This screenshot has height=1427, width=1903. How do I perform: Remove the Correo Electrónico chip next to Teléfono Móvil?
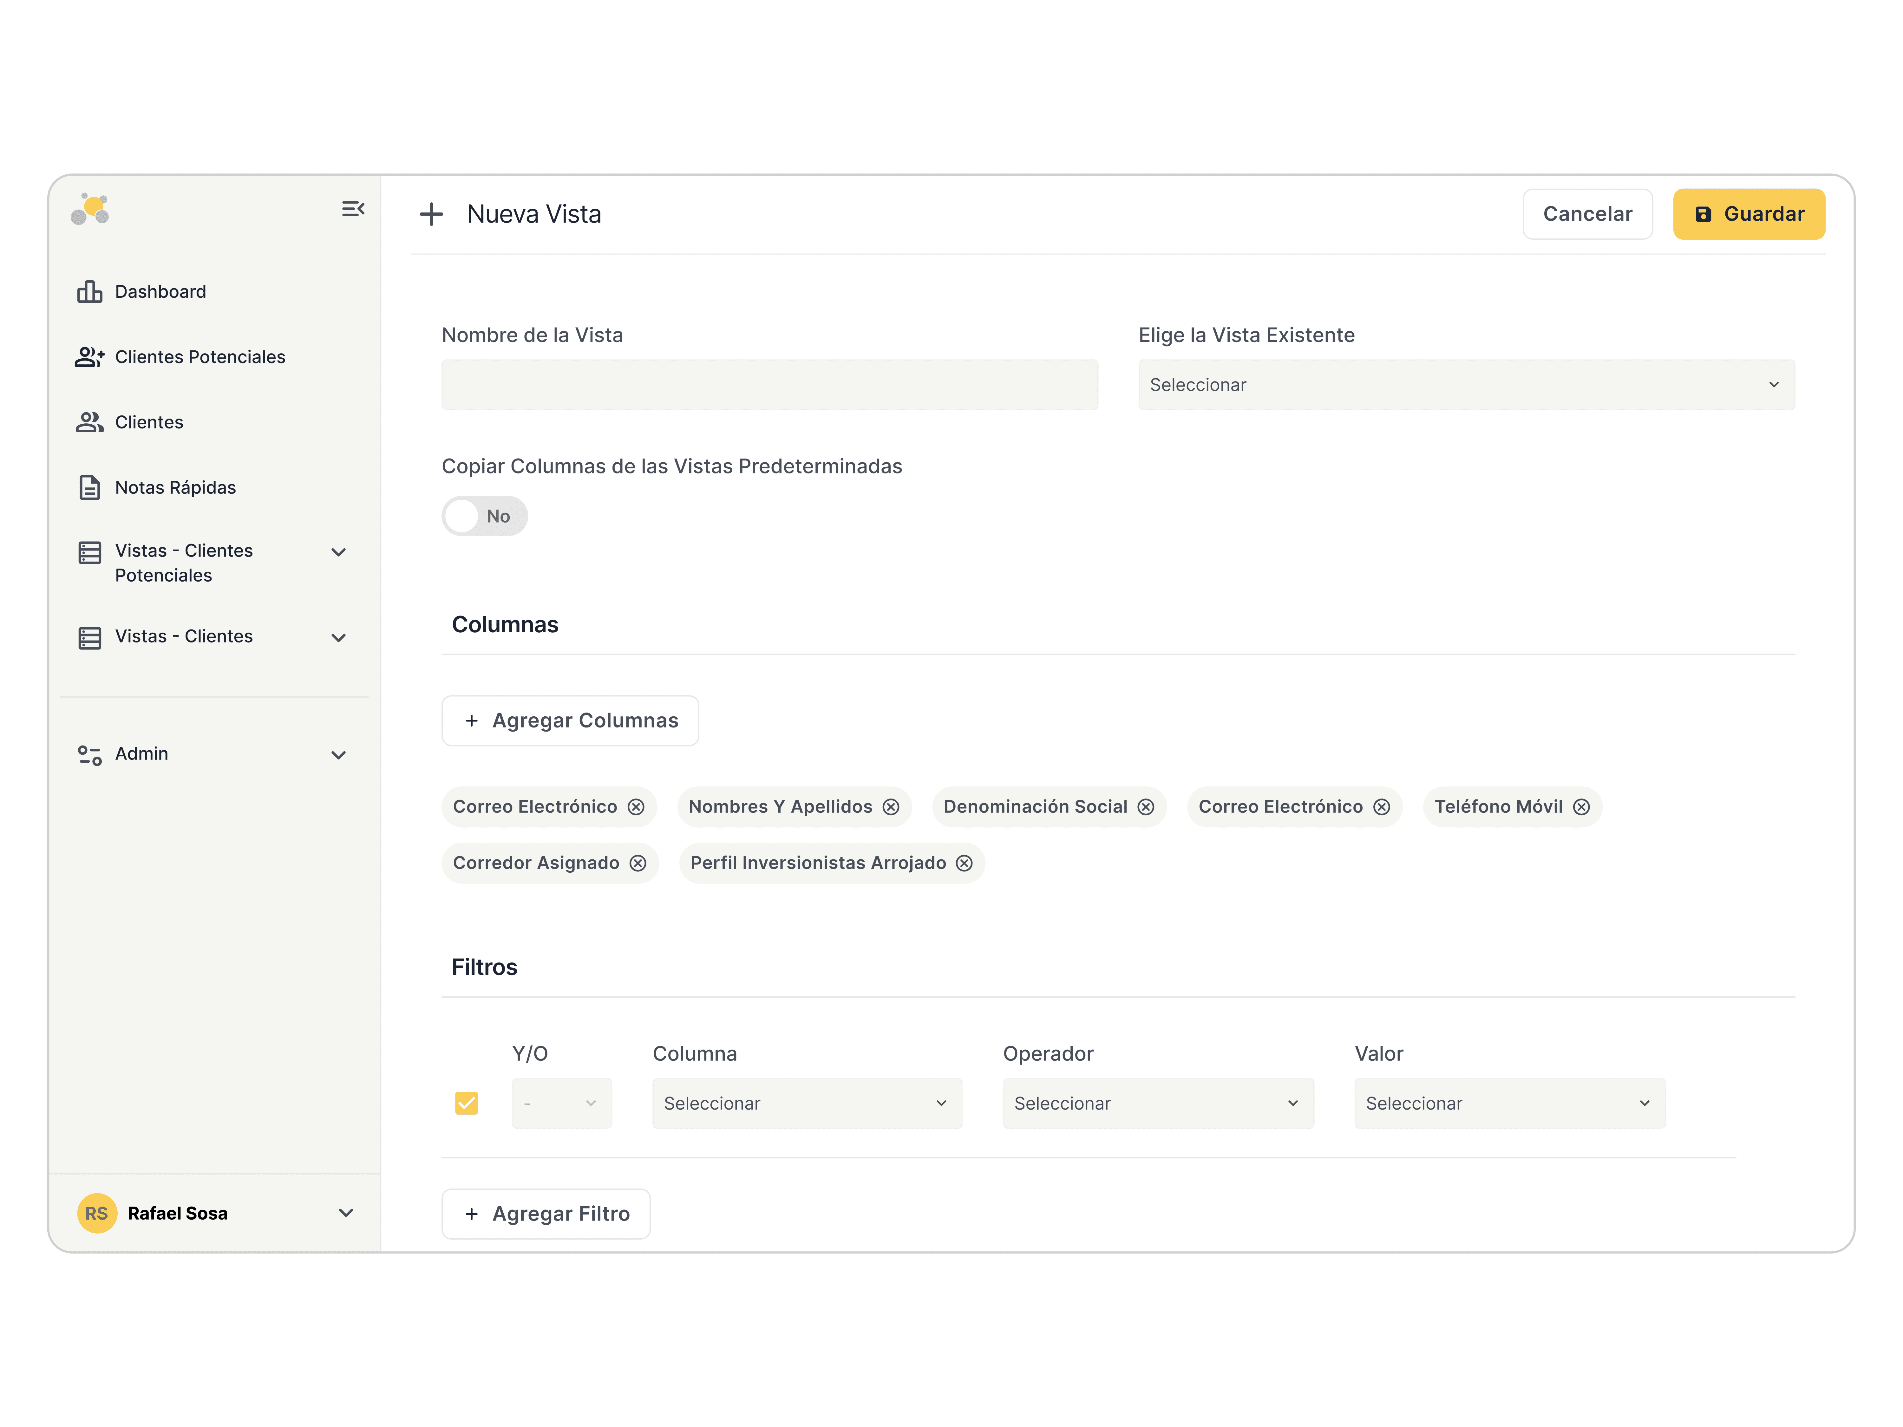point(1382,807)
